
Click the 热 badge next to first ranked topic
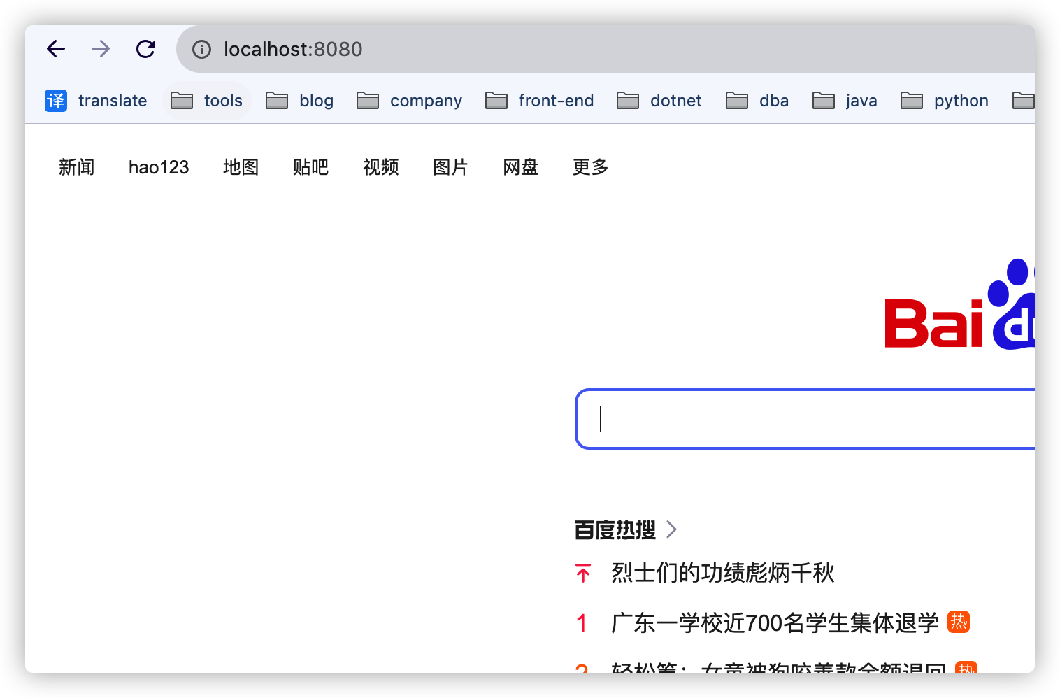pyautogui.click(x=959, y=622)
